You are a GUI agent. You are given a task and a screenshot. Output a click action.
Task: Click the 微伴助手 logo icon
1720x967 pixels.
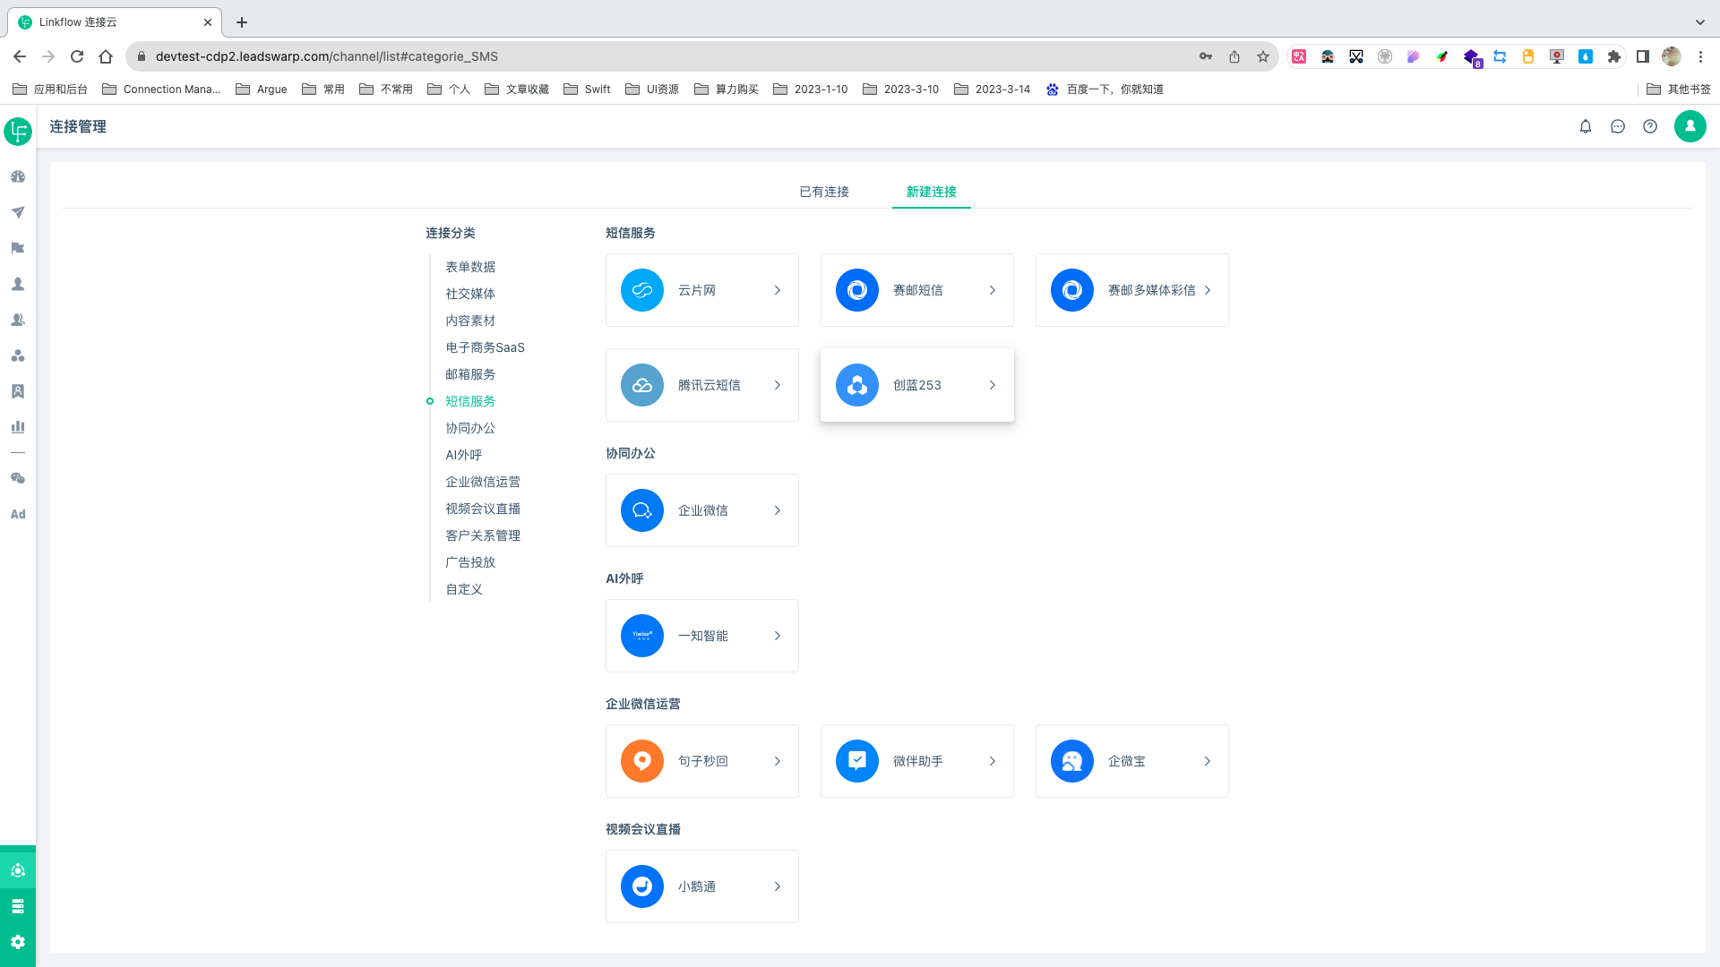click(x=857, y=761)
